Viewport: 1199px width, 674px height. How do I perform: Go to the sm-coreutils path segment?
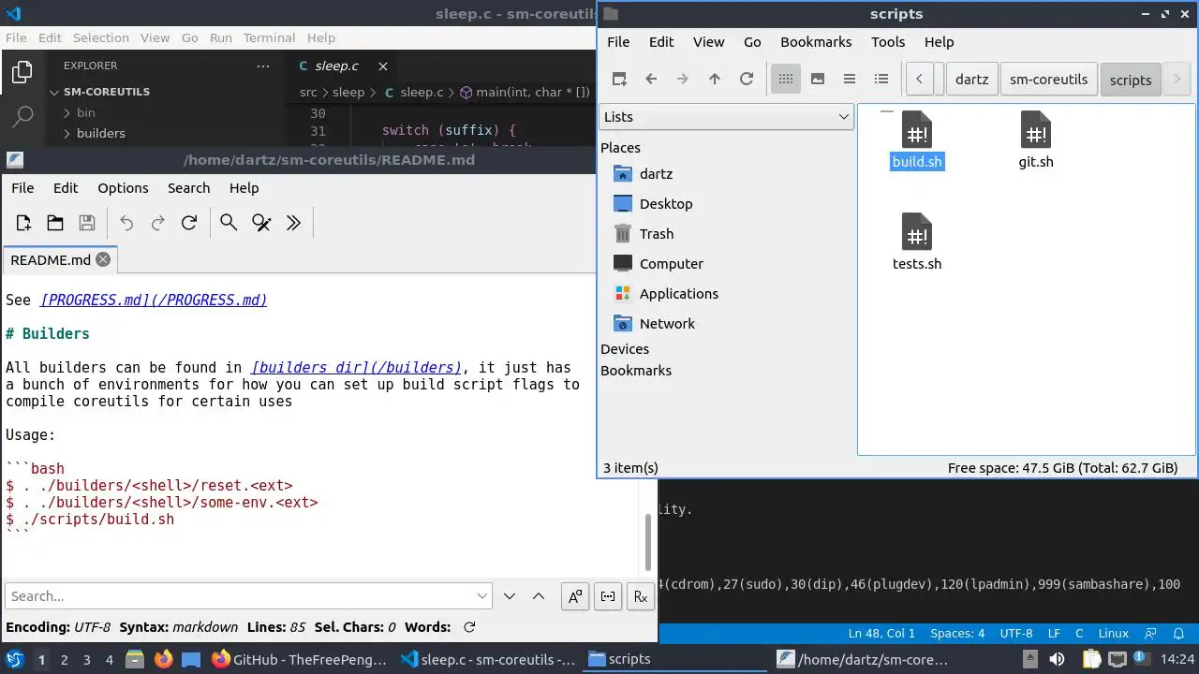1048,79
